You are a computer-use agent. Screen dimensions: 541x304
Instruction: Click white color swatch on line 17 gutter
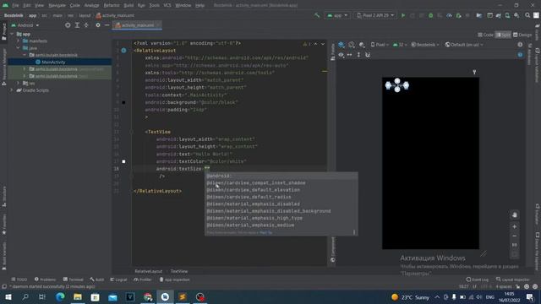click(123, 161)
